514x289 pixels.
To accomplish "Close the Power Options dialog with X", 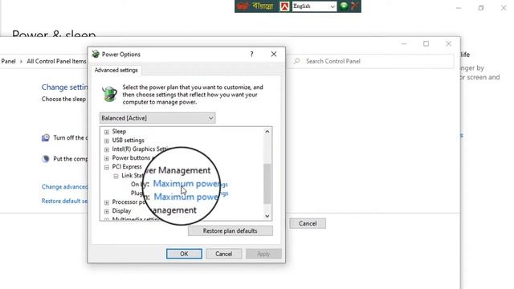I will [x=274, y=54].
